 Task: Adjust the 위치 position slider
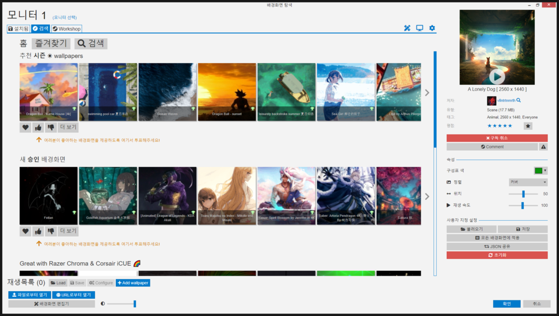point(523,194)
